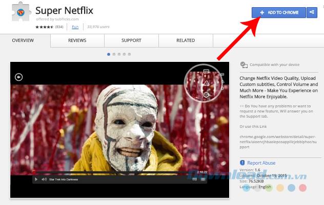324x205 pixels.
Task: Click the red video progress bar
Action: coord(118,172)
